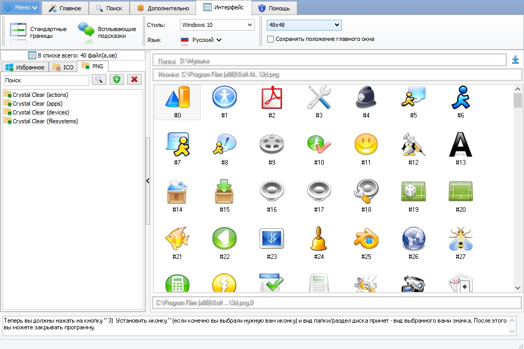
Task: Select the dice on green board icon #19
Action: (413, 192)
